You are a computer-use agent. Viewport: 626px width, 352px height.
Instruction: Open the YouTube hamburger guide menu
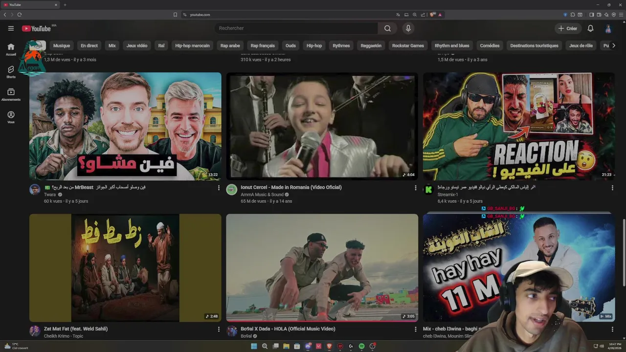[11, 28]
